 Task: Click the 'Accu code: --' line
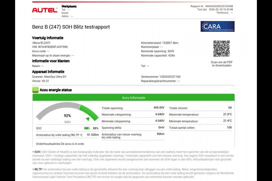[41, 51]
